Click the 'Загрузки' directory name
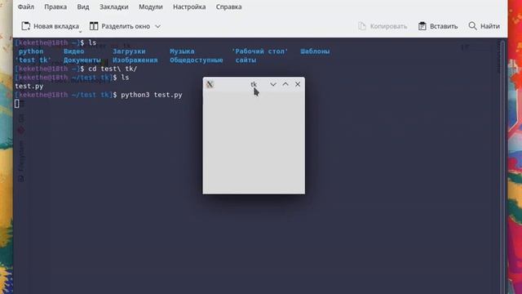The width and height of the screenshot is (522, 294). click(129, 51)
